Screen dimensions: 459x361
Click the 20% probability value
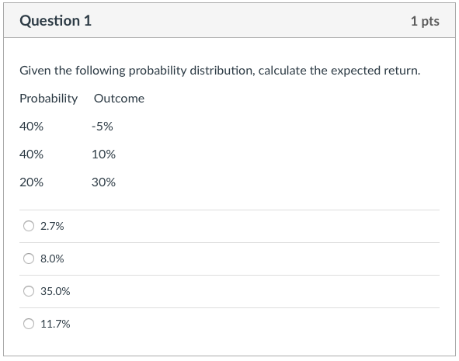(x=31, y=182)
